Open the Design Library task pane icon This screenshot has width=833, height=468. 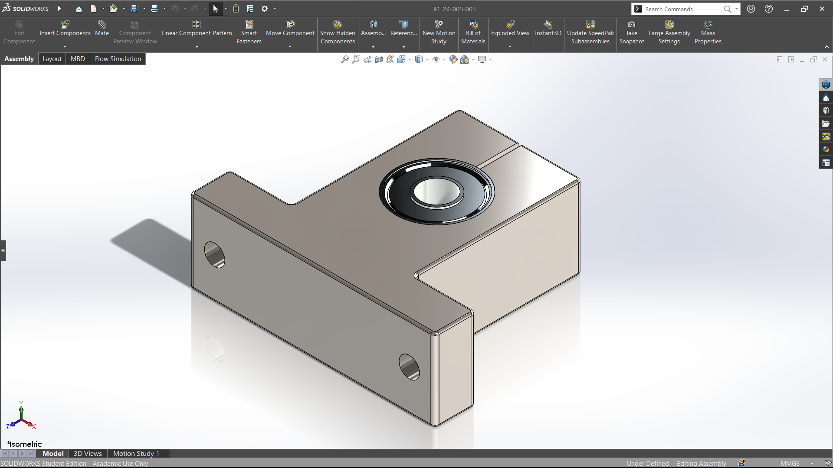tap(826, 111)
